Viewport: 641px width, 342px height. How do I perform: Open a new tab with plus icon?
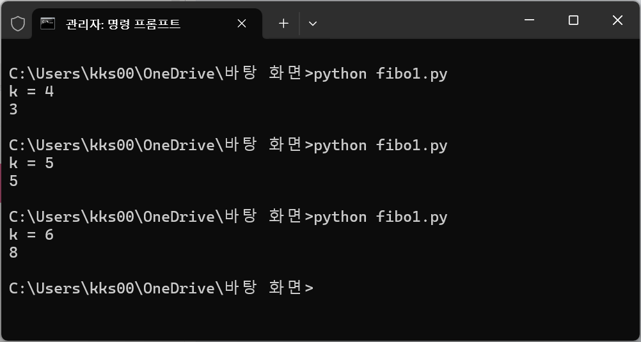coord(283,24)
